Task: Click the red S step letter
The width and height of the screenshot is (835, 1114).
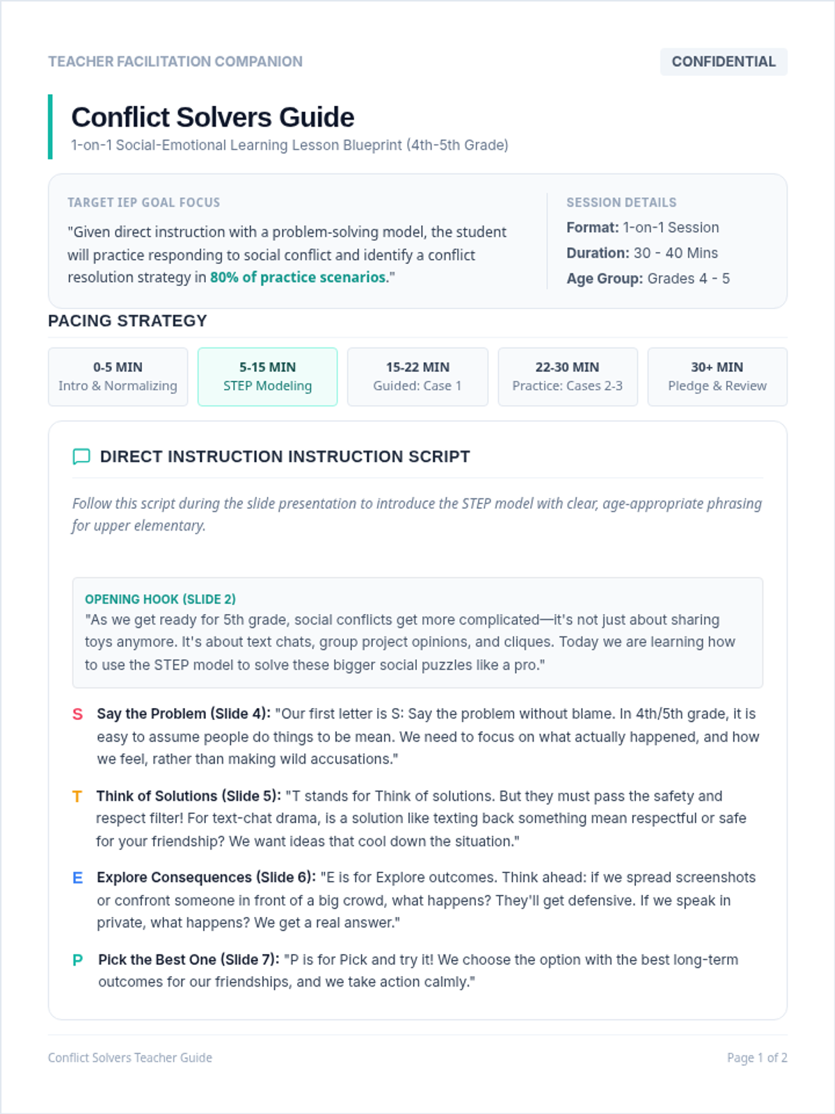Action: pos(78,714)
